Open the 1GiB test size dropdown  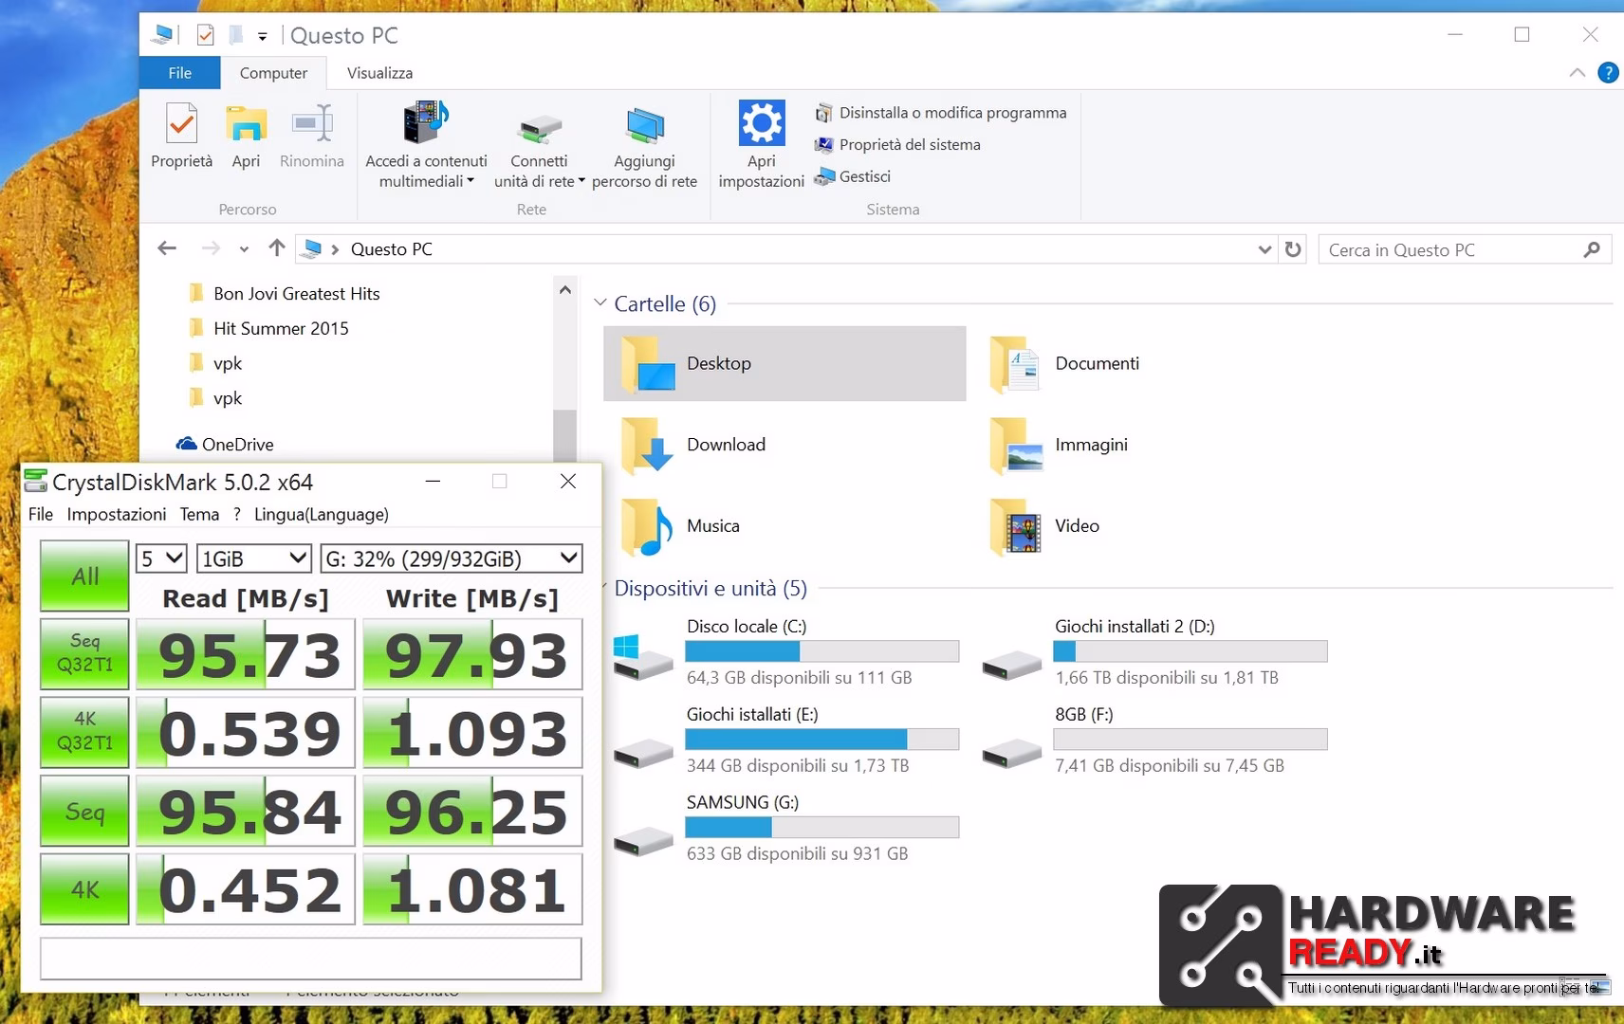pyautogui.click(x=253, y=558)
